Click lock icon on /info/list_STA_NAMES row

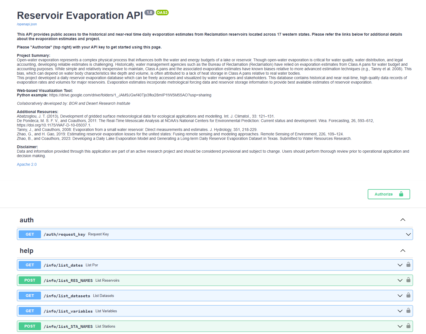[408, 326]
